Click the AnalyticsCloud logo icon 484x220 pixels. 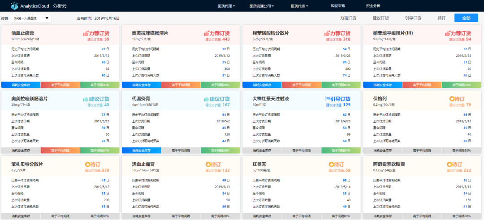coord(15,6)
